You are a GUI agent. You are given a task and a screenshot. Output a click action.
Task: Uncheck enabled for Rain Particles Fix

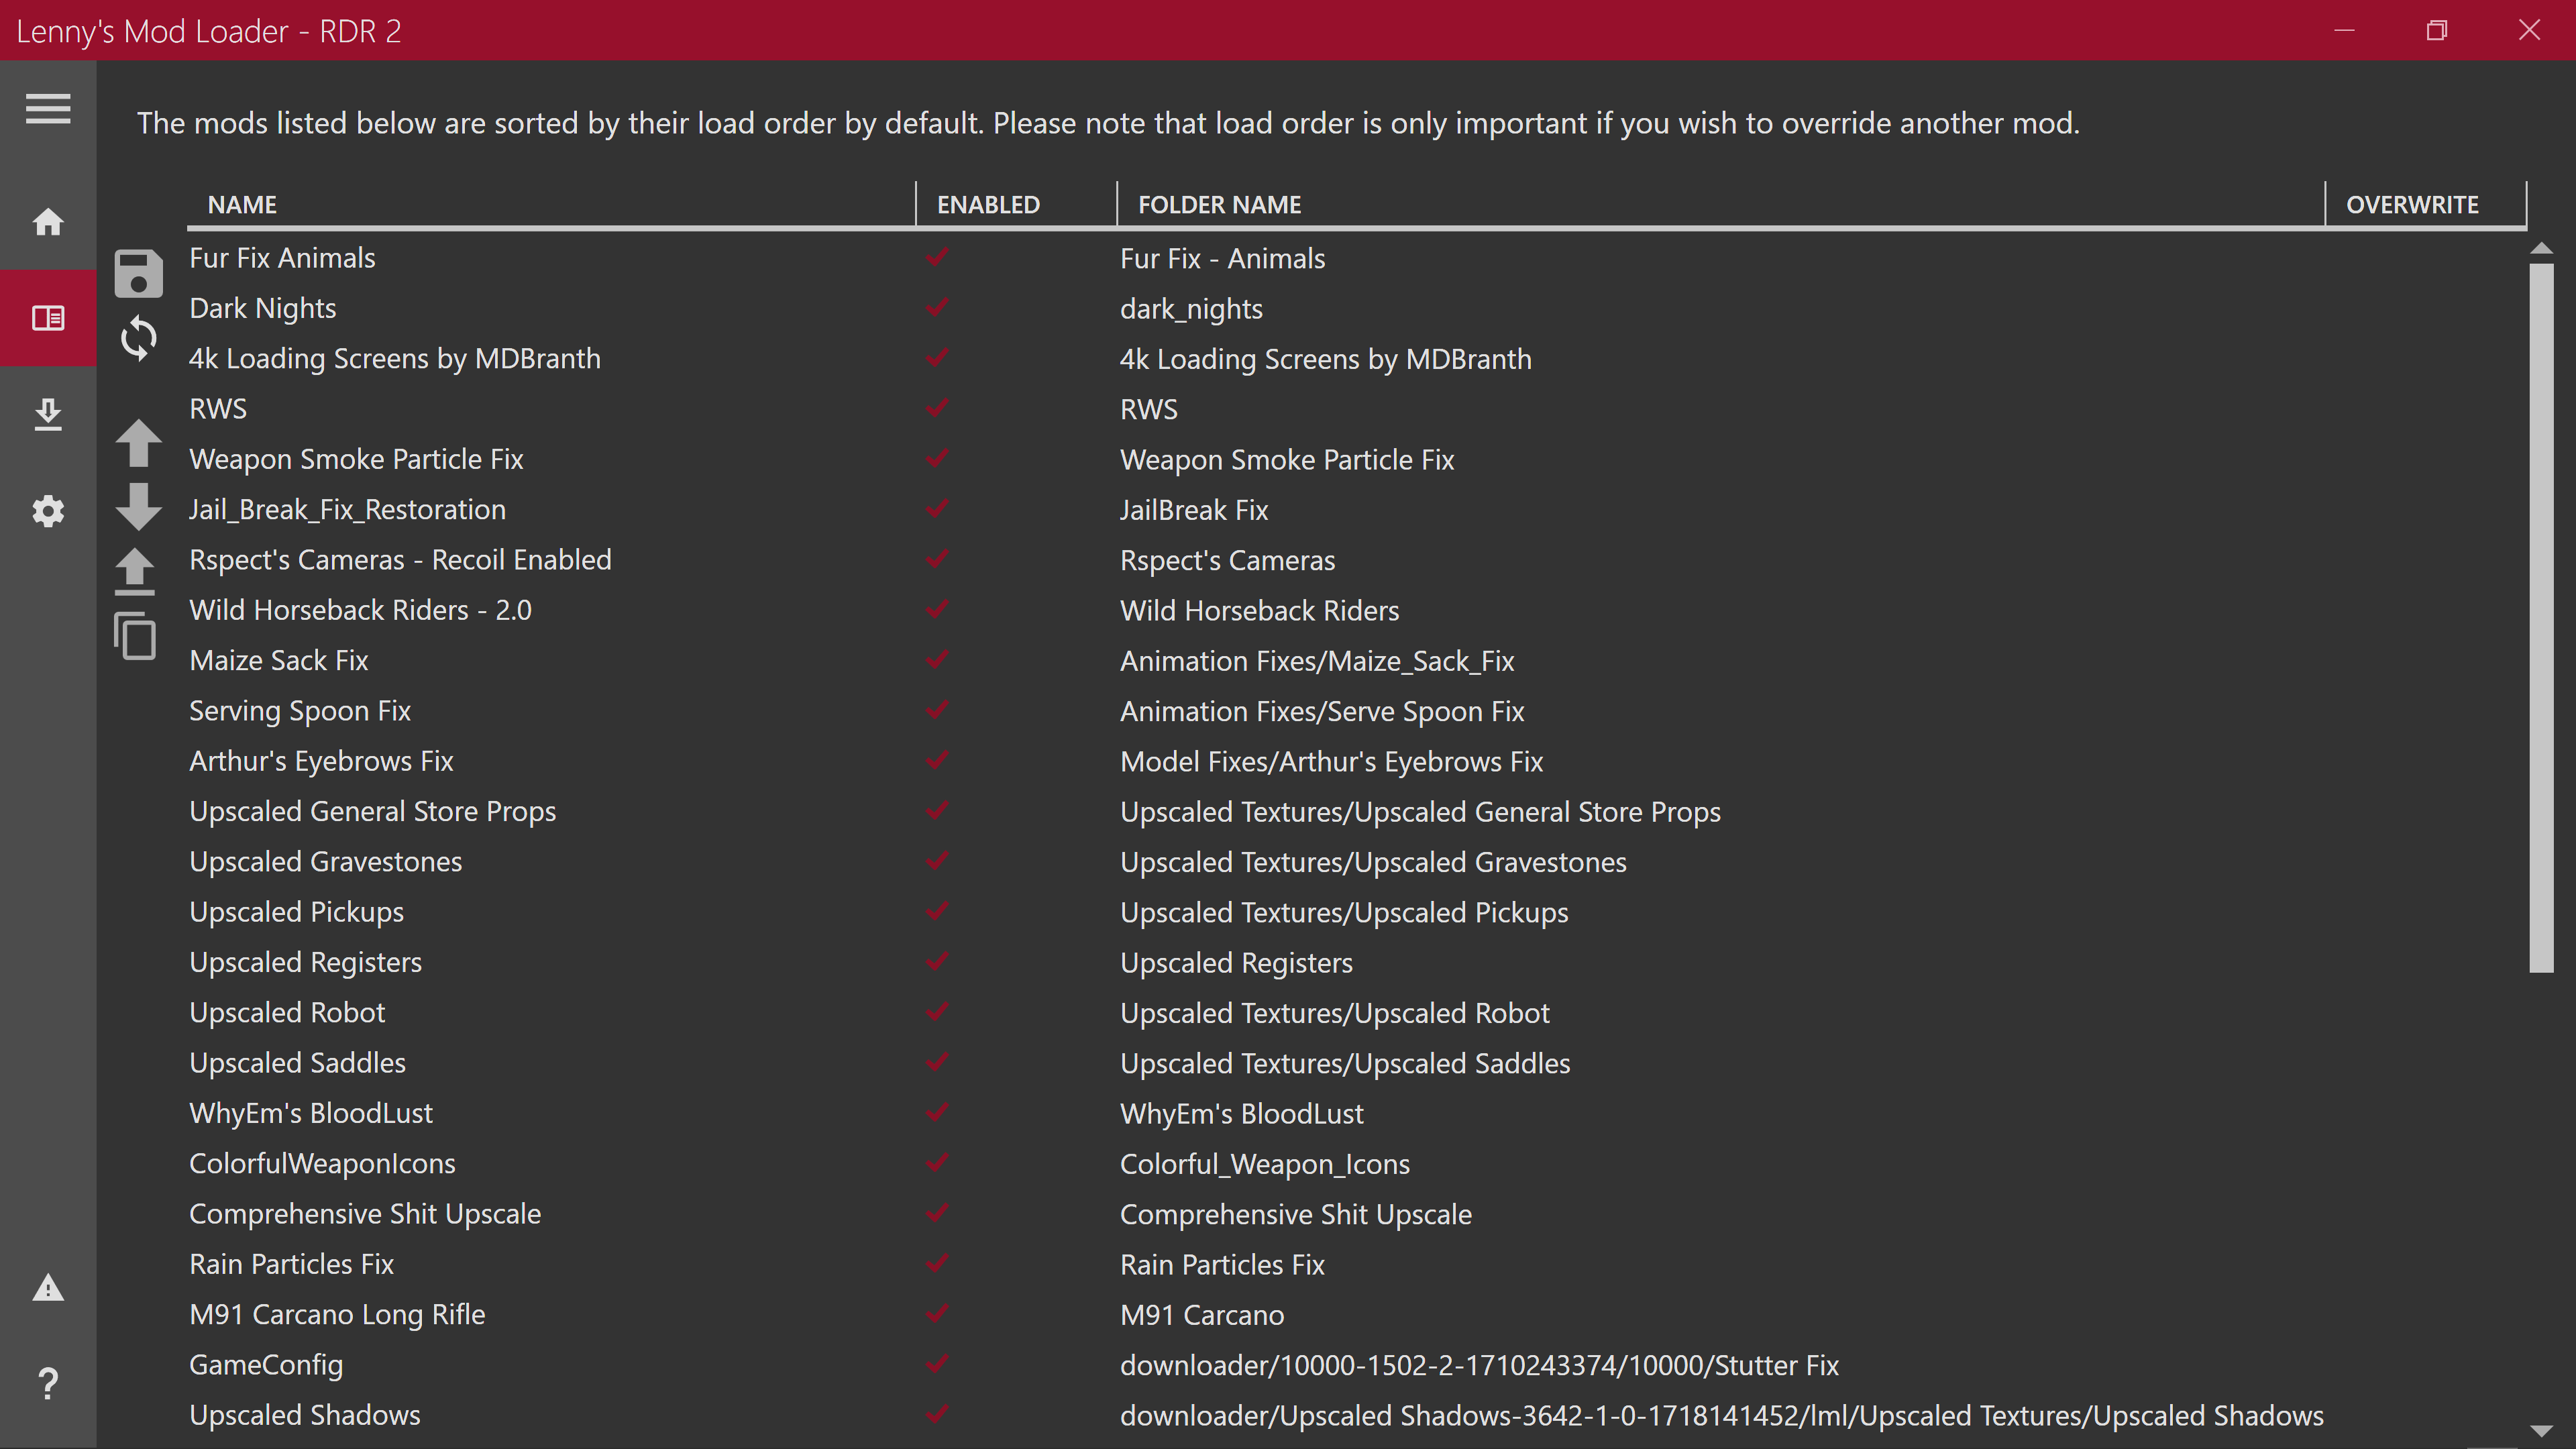pos(937,1263)
